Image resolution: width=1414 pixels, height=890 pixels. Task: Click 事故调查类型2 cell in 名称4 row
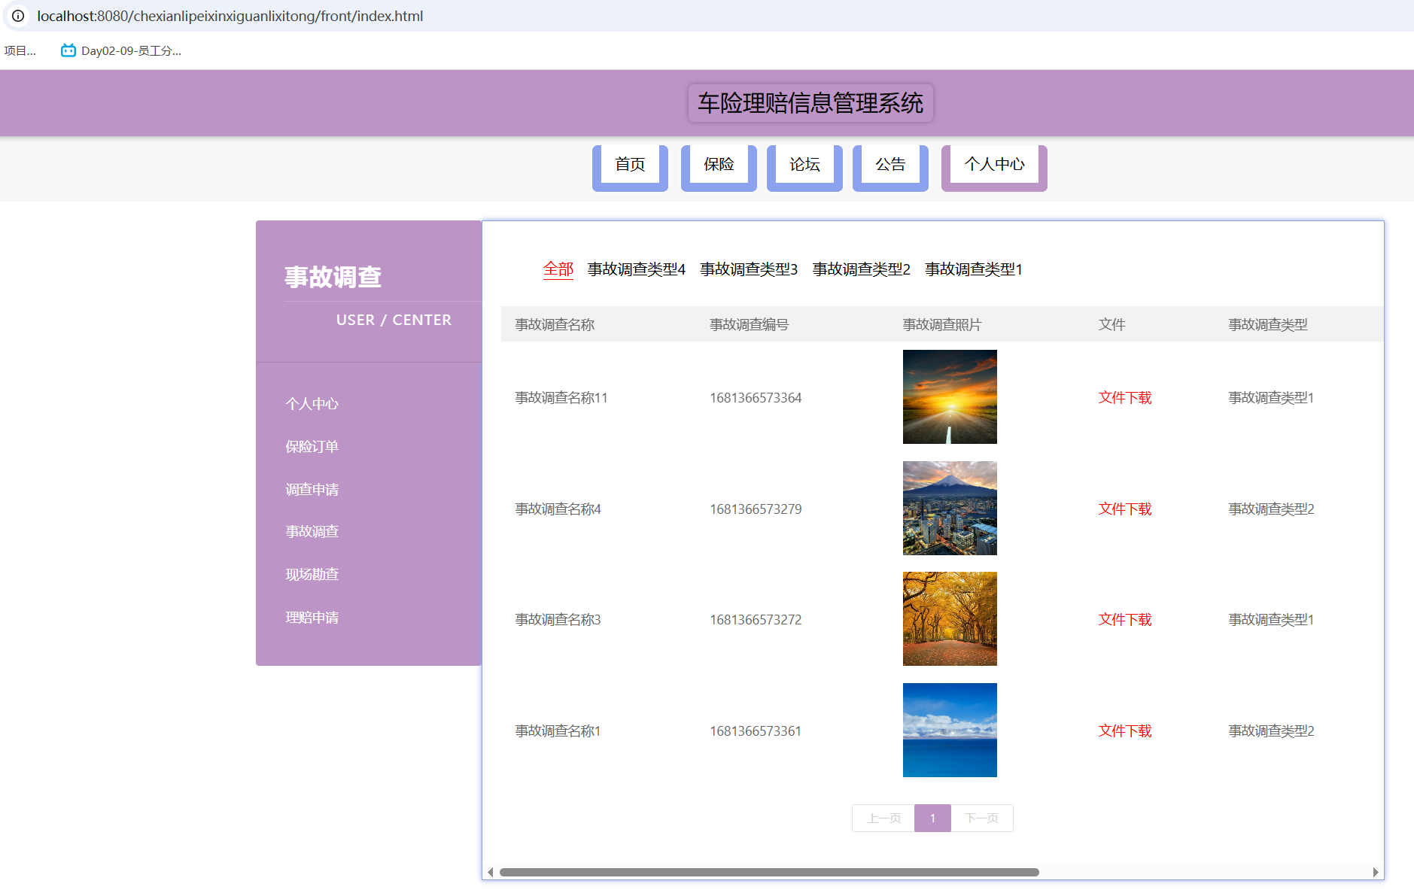click(1271, 509)
